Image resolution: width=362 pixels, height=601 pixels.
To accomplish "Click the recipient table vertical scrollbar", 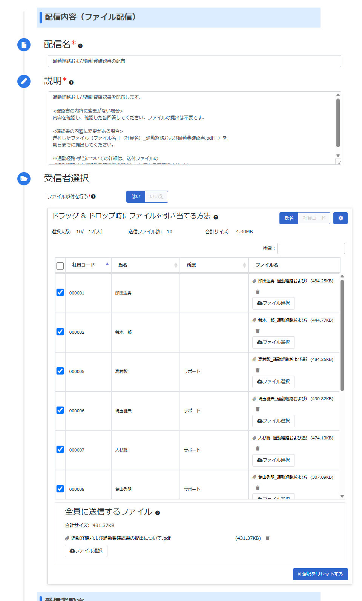I will 342,336.
